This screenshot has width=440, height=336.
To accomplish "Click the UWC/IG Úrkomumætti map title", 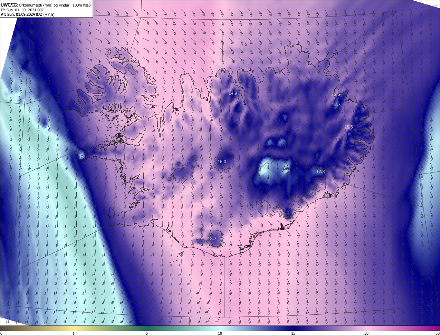I will [x=46, y=4].
